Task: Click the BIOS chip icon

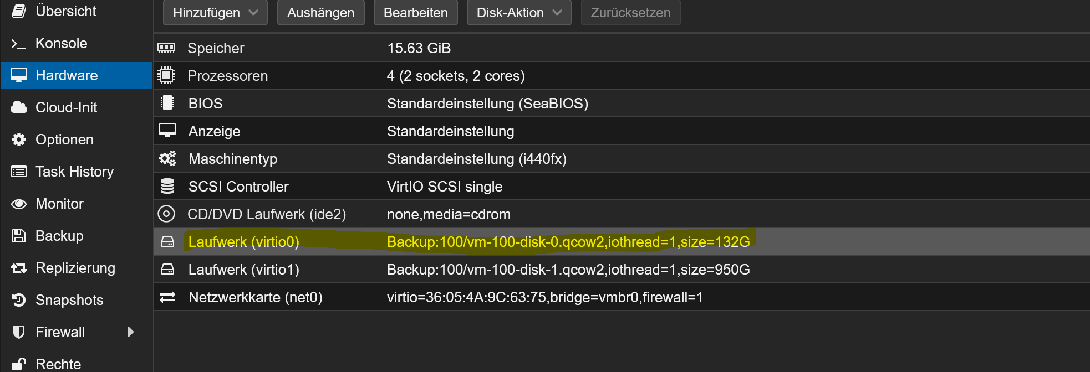Action: tap(167, 103)
